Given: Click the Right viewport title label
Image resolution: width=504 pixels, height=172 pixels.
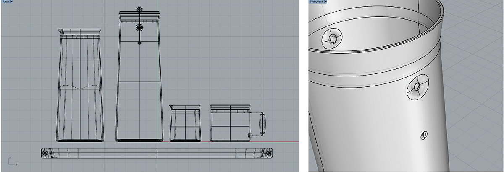Looking at the screenshot, I should point(5,2).
